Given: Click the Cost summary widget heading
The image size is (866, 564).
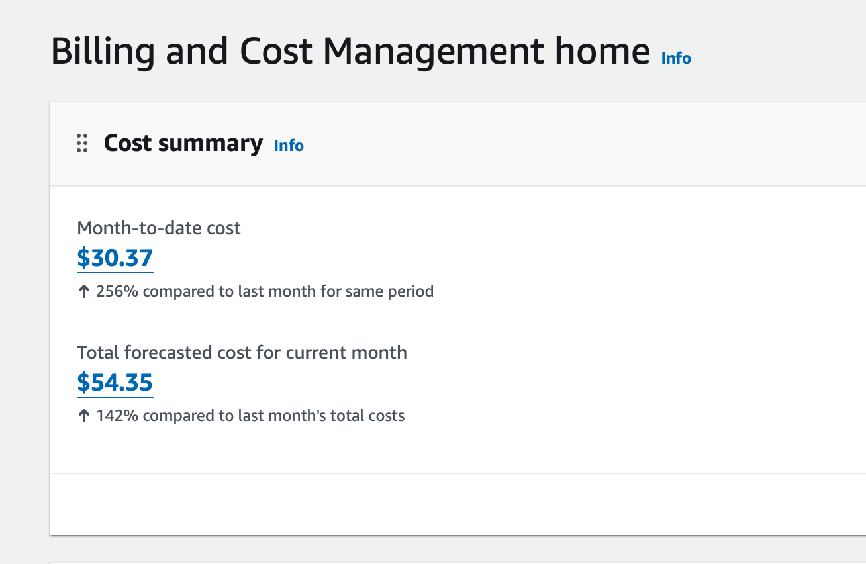Looking at the screenshot, I should tap(183, 143).
